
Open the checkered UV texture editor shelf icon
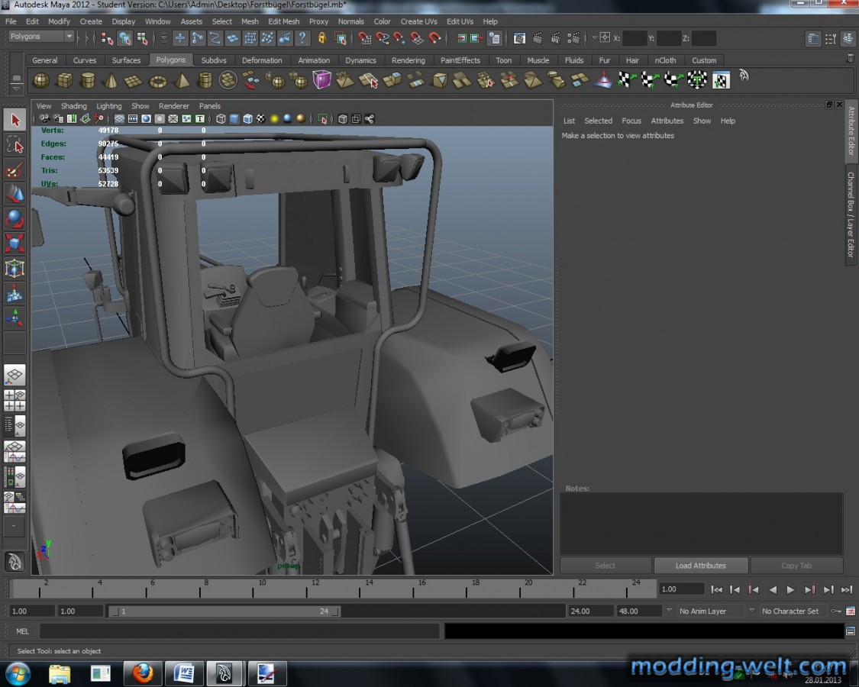pos(721,81)
